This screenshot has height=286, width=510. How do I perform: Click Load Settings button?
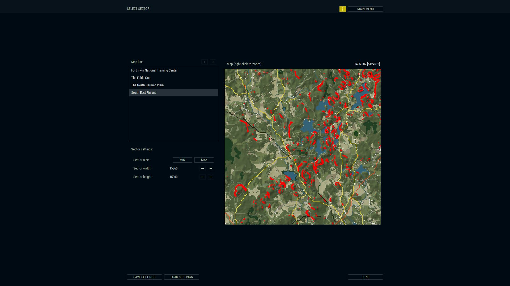[181, 277]
